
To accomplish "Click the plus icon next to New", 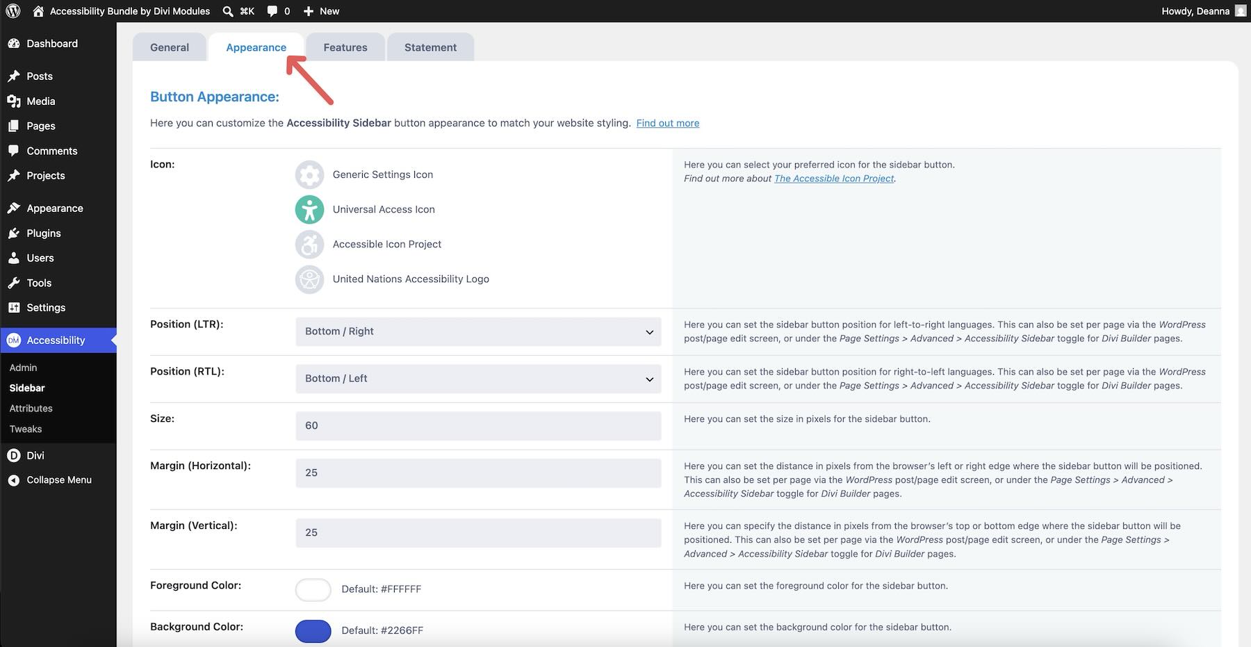I will (309, 11).
